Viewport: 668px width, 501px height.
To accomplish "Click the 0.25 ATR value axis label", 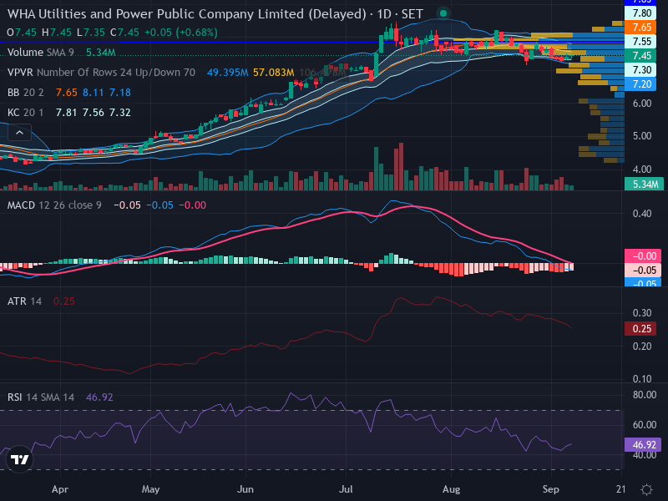I will point(640,329).
